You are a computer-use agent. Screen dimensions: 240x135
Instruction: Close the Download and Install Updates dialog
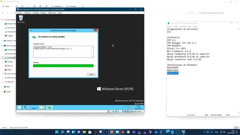point(96,30)
